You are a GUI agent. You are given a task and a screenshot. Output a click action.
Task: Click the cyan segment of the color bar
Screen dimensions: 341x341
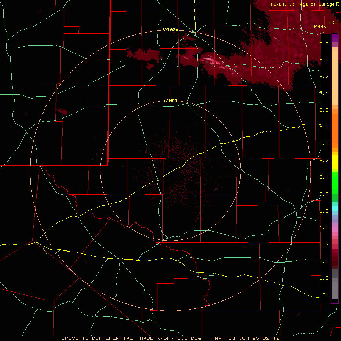click(335, 208)
